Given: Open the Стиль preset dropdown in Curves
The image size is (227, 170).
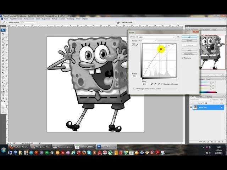Looking at the screenshot, I should 155,37.
